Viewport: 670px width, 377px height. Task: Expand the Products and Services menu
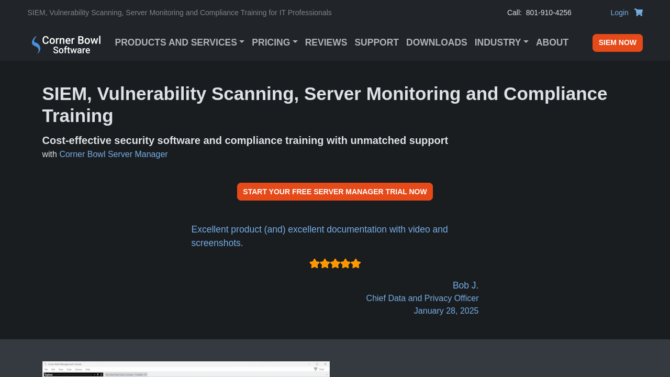tap(179, 42)
